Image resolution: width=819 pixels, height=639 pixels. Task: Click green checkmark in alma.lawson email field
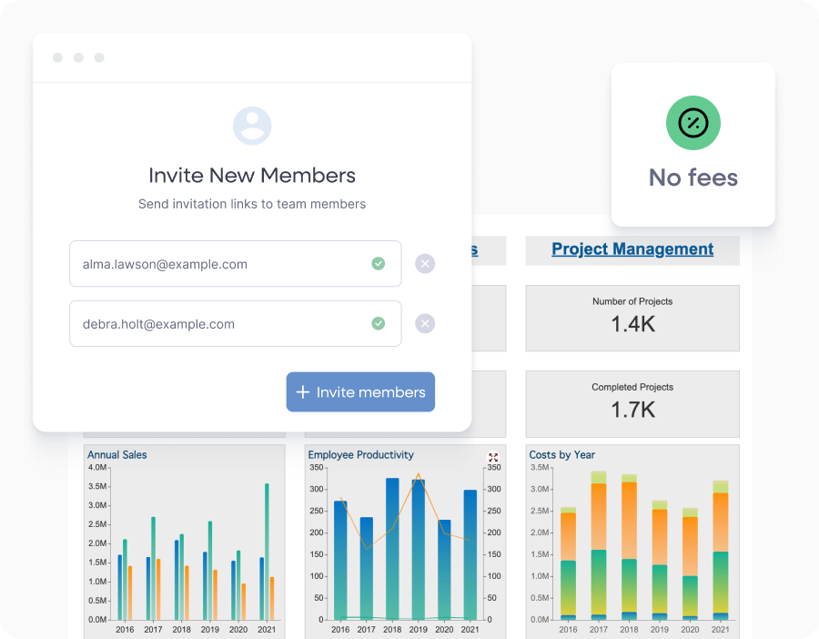tap(378, 264)
